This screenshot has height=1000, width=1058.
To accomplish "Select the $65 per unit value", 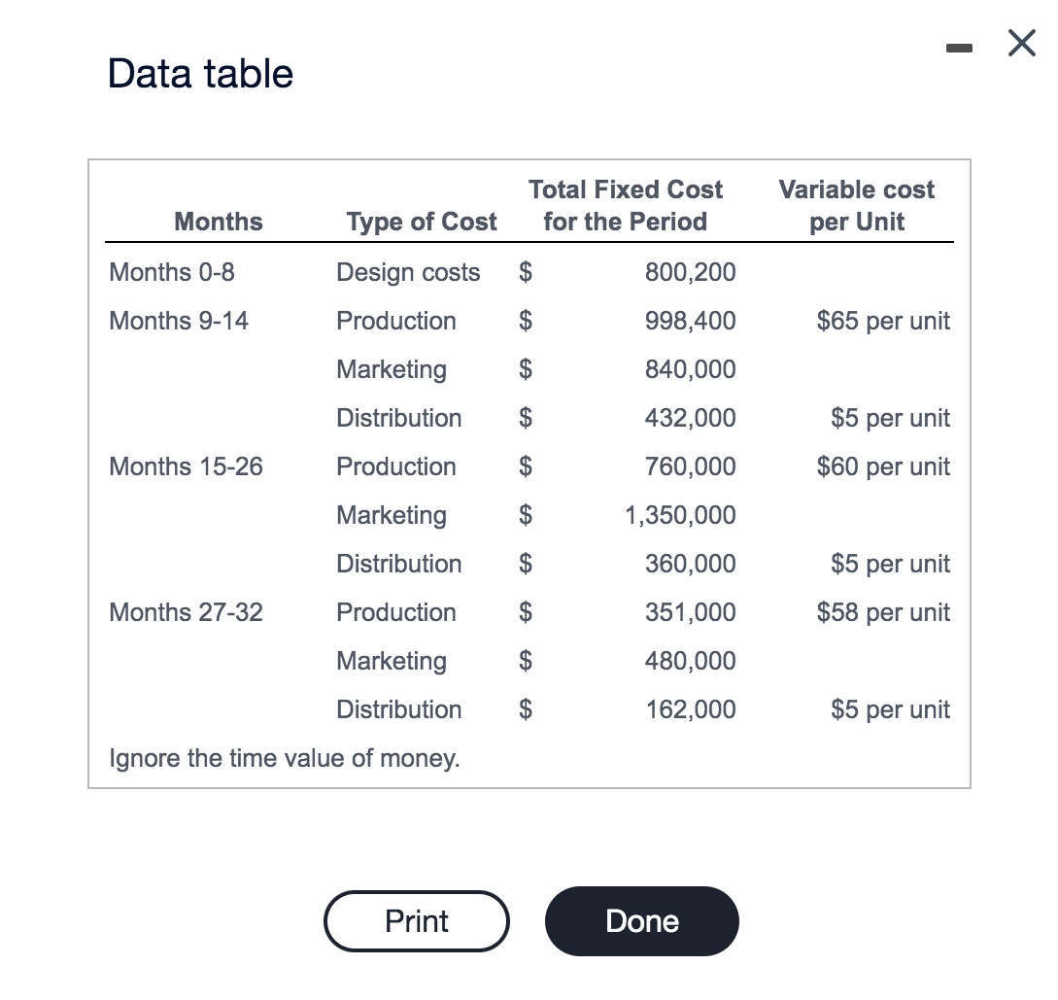I will pos(883,321).
